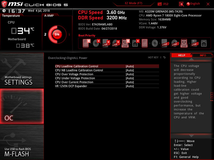Open VR 12VIN OCP Expander [Auto] value

coord(130,86)
